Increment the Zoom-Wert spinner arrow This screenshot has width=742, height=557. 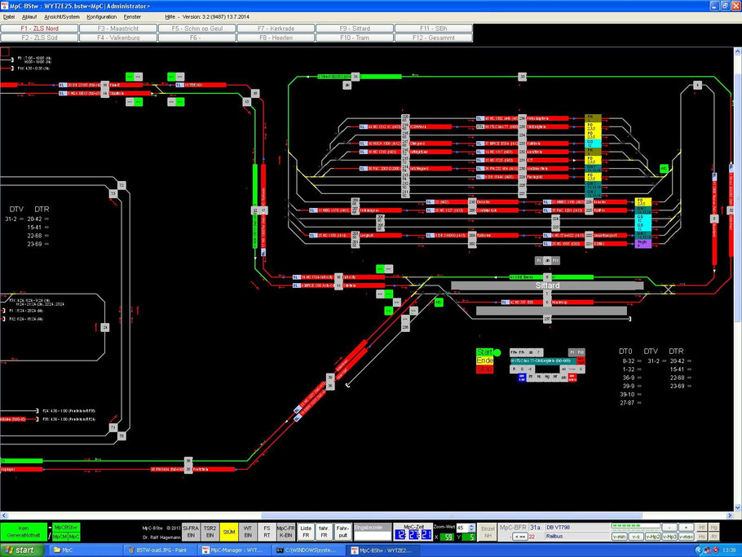[471, 526]
